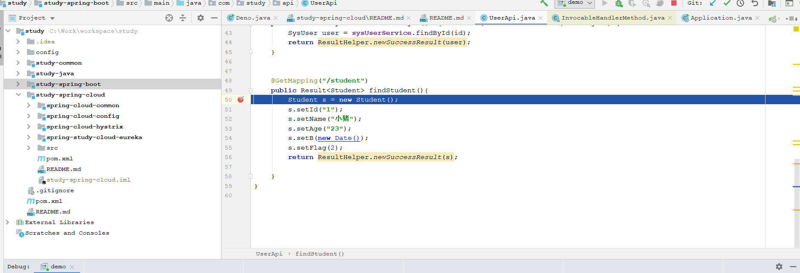Collapse the study-spring-cloud module
Image resolution: width=800 pixels, height=273 pixels.
pos(18,94)
